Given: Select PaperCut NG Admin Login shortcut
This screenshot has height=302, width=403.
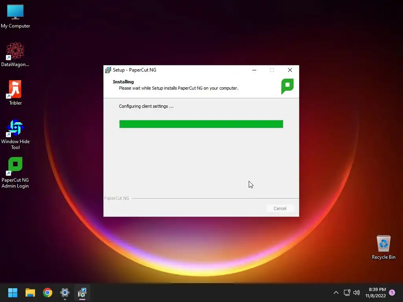Looking at the screenshot, I should [15, 173].
